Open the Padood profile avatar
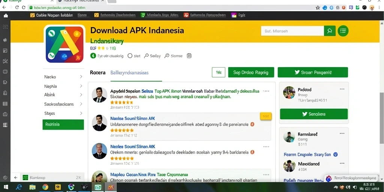The height and width of the screenshot is (192, 384). click(x=289, y=92)
